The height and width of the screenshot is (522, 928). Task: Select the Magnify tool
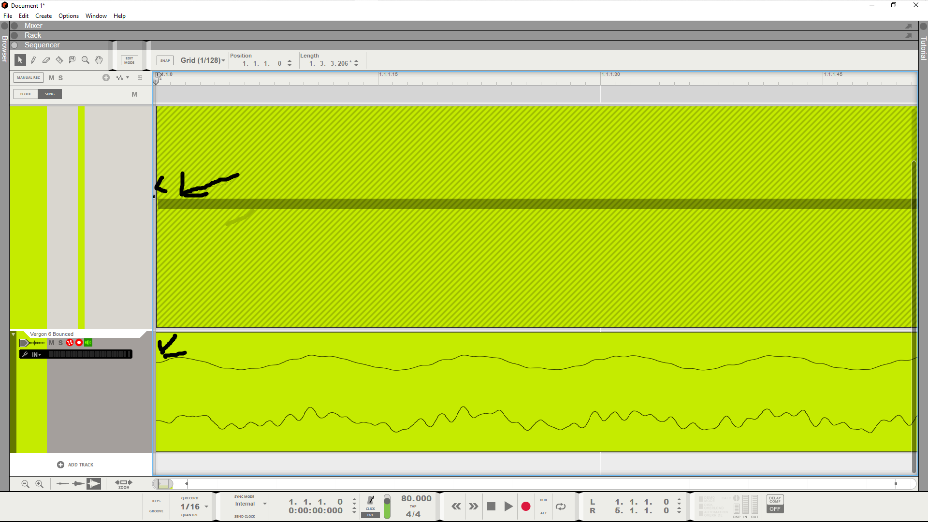click(86, 60)
